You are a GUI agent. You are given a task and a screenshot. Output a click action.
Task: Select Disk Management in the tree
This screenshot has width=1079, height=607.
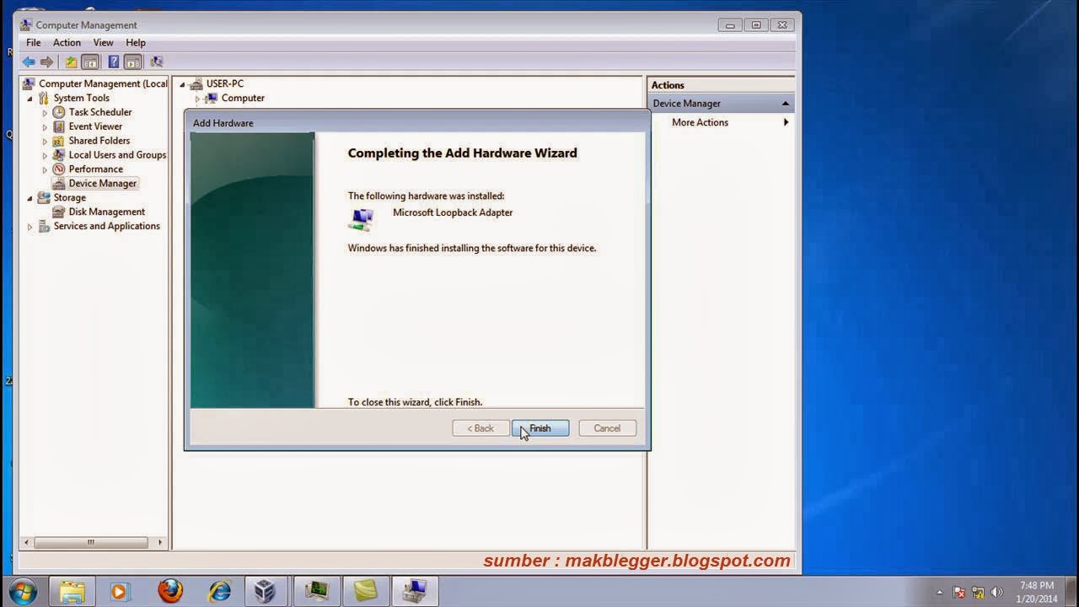(x=107, y=212)
